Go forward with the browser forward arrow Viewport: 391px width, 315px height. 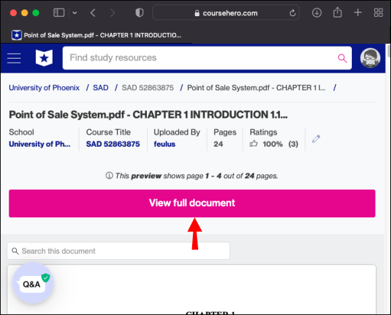click(x=113, y=13)
